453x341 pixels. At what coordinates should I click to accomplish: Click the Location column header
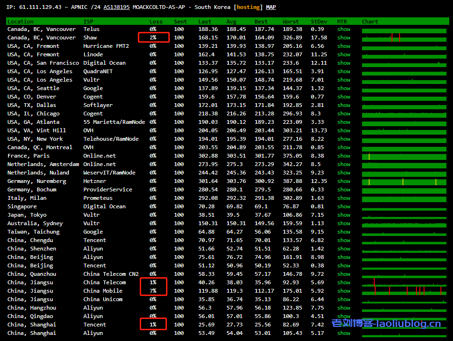20,22
